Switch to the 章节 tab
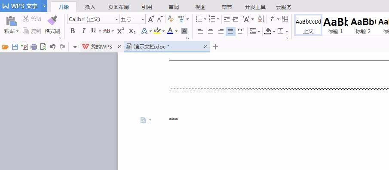 pos(227,7)
